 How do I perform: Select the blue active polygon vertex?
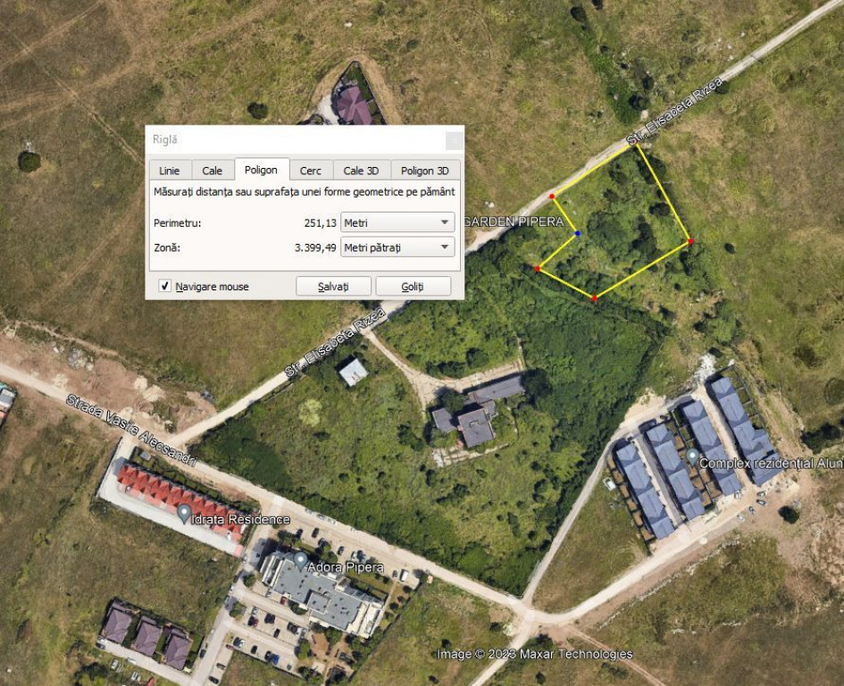tap(578, 234)
